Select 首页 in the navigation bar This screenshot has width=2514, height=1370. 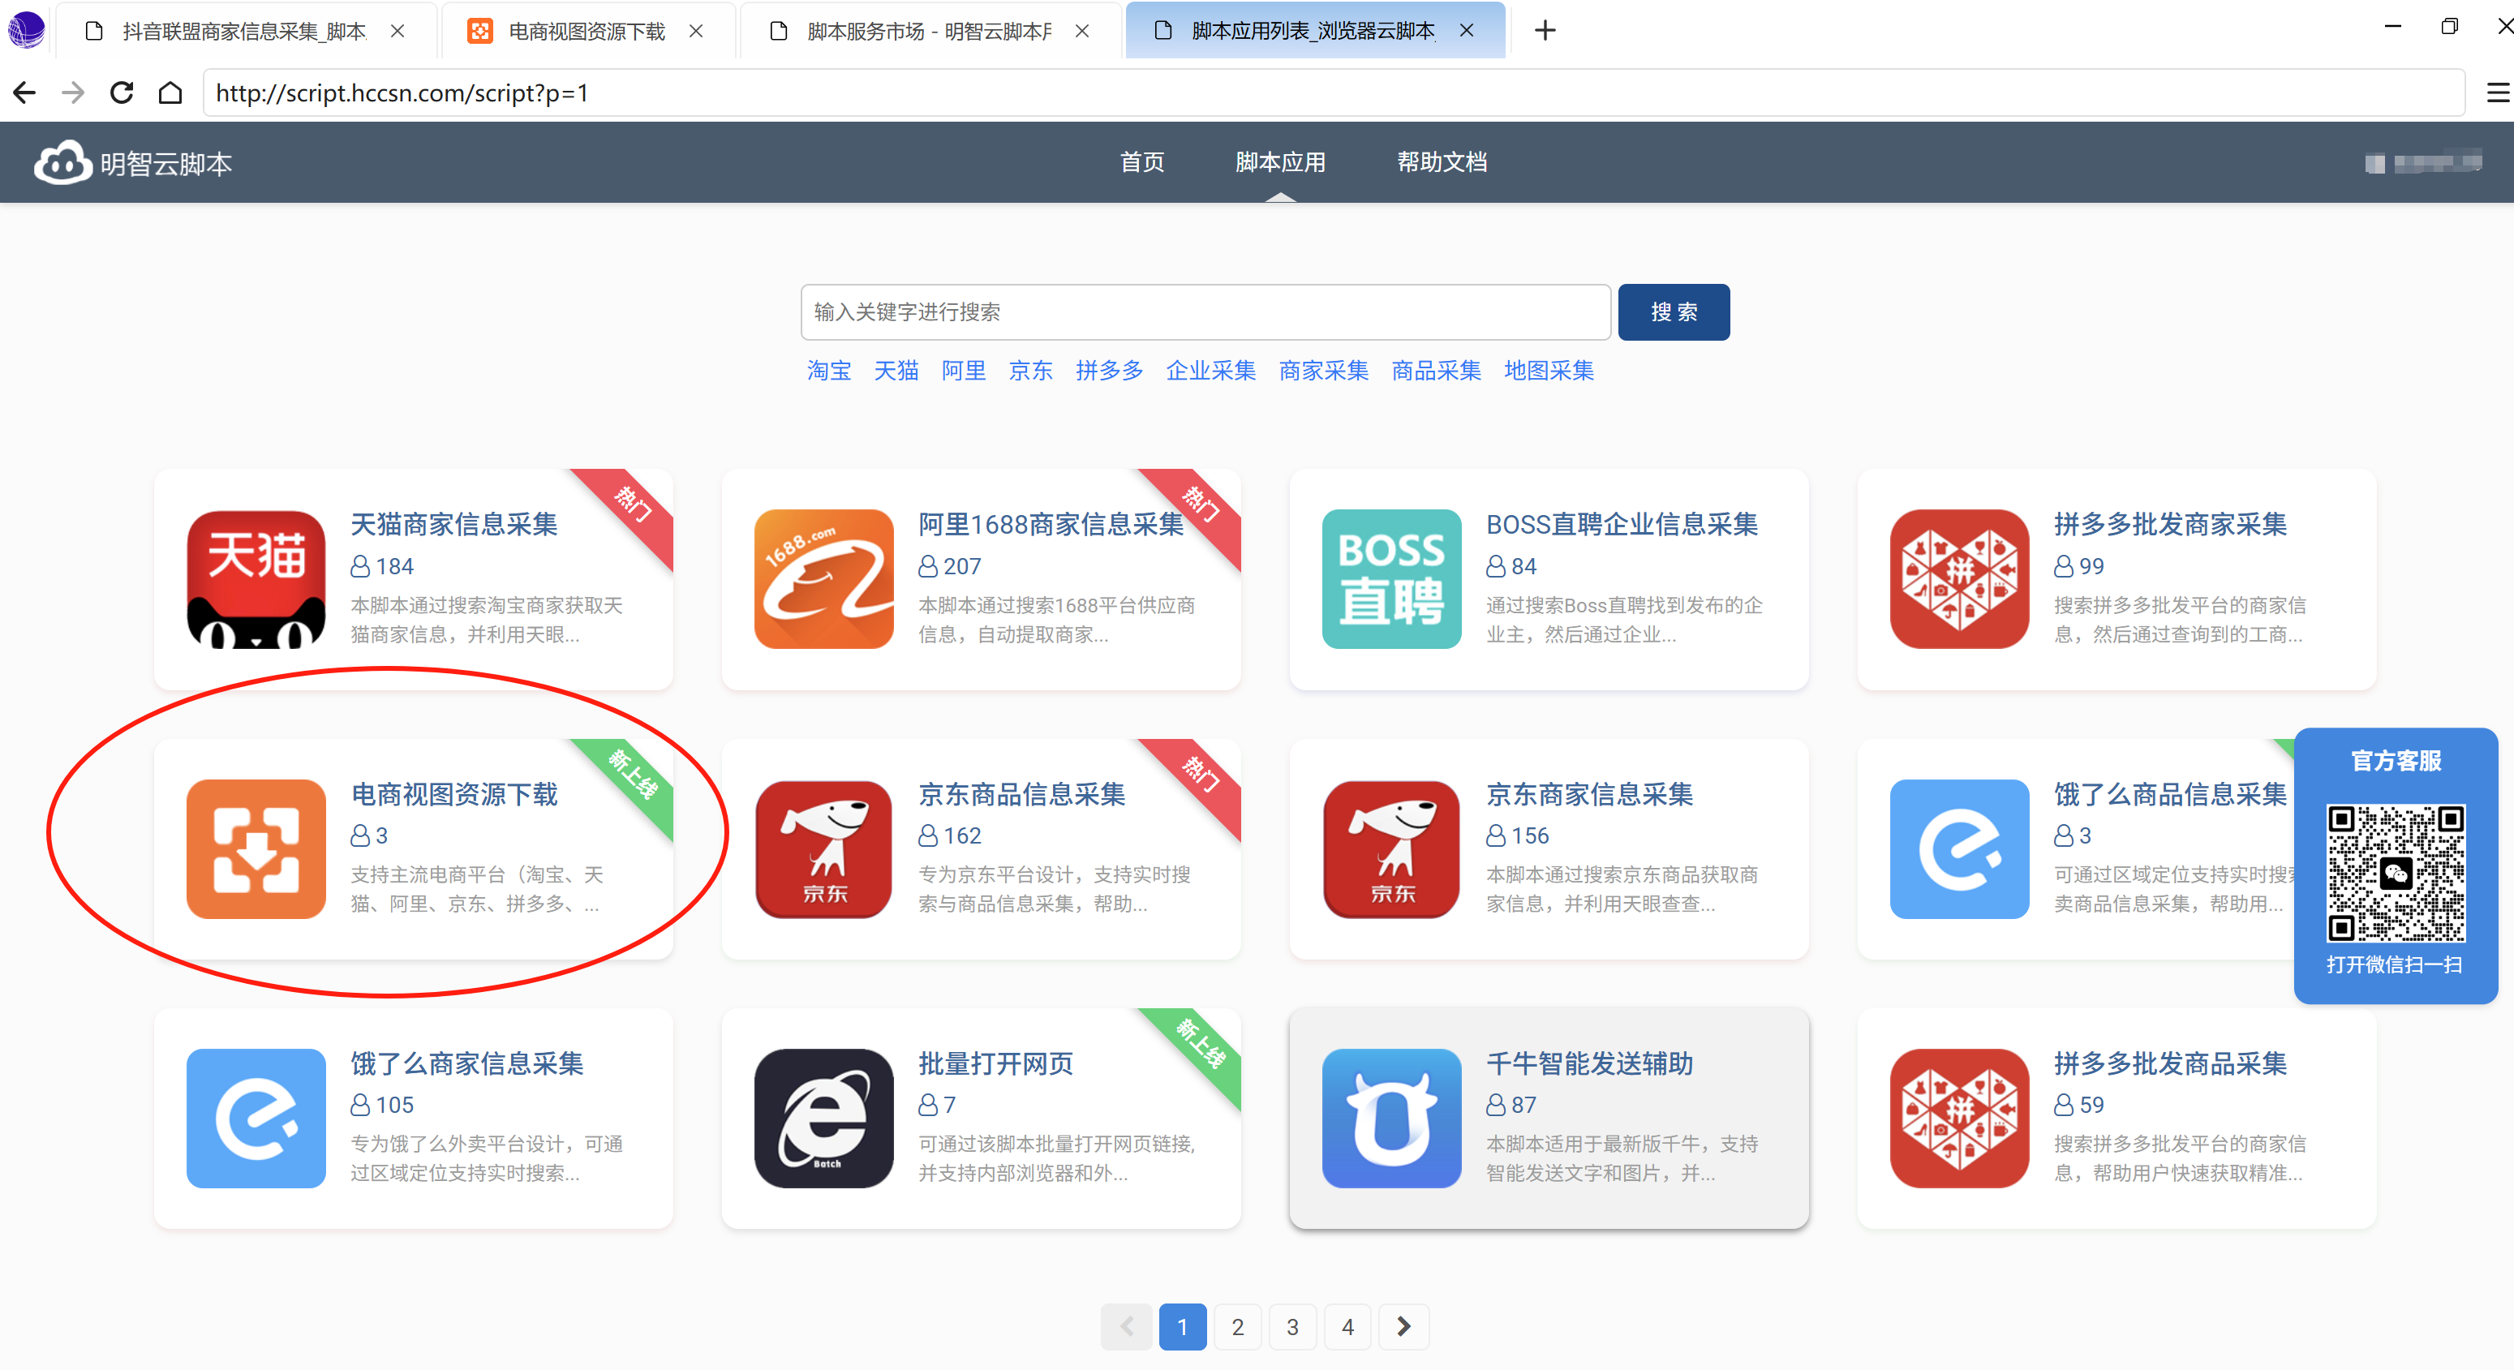[1142, 162]
